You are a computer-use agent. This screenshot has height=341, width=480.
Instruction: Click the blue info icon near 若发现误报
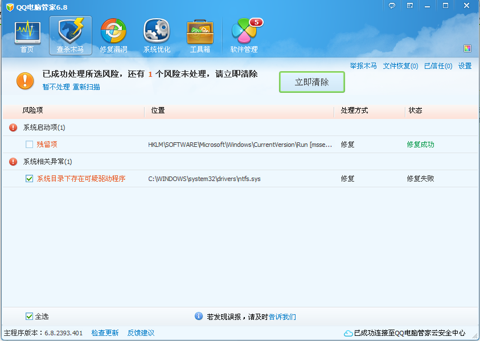click(199, 316)
